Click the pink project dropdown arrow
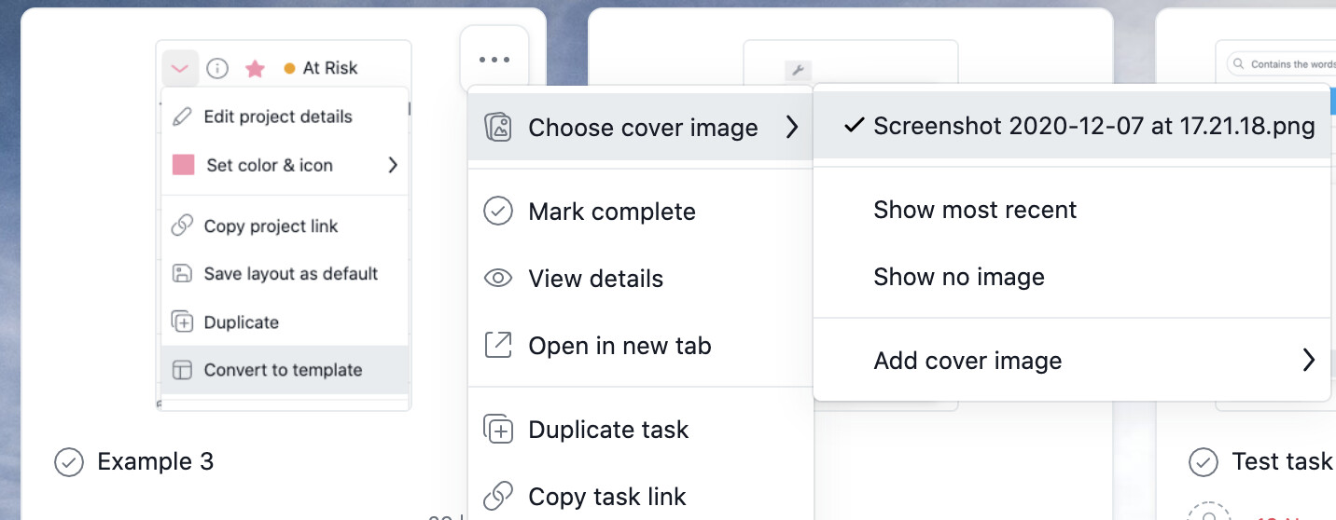This screenshot has height=520, width=1336. click(x=180, y=68)
